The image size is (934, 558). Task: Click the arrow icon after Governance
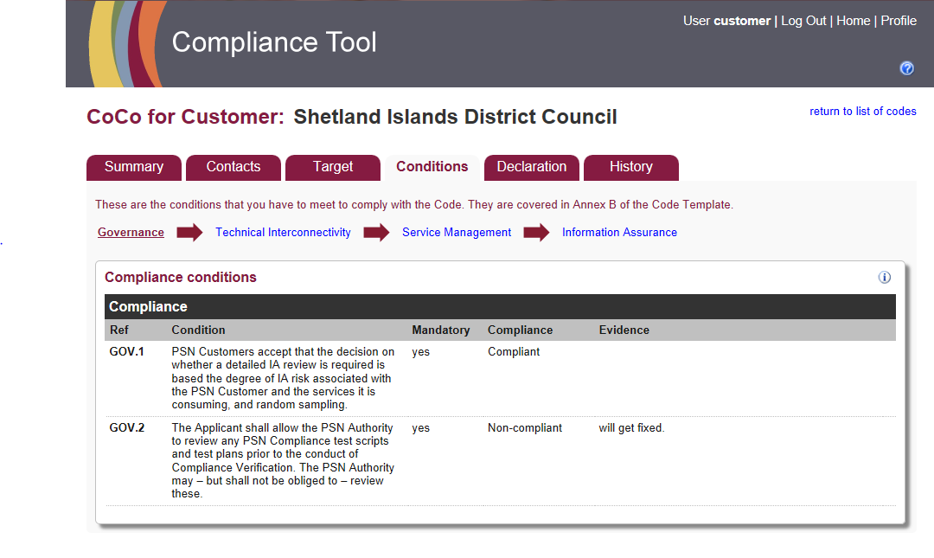click(x=189, y=233)
